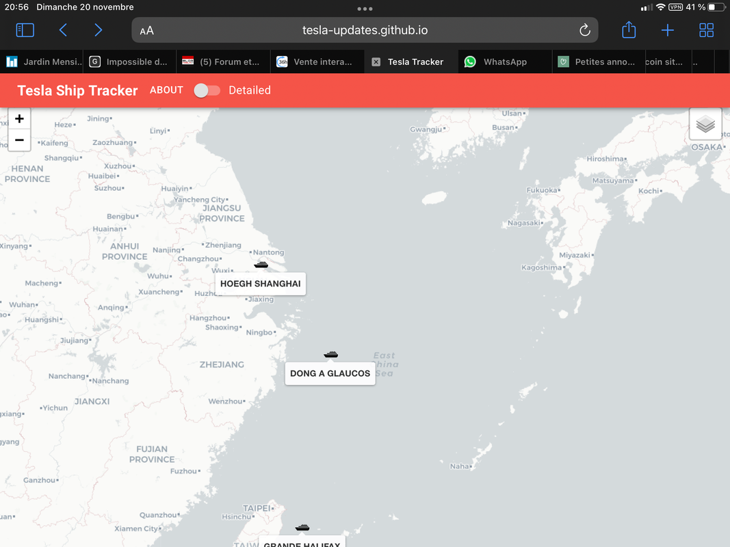The width and height of the screenshot is (730, 547).
Task: Tap the VPN status badge
Action: (675, 7)
